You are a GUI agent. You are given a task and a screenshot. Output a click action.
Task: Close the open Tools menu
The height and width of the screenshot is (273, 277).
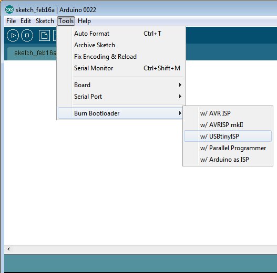[x=66, y=21]
